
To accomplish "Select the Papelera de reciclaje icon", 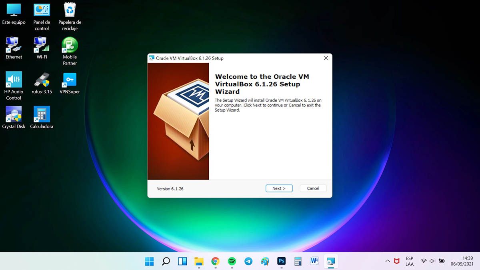I will tap(70, 16).
